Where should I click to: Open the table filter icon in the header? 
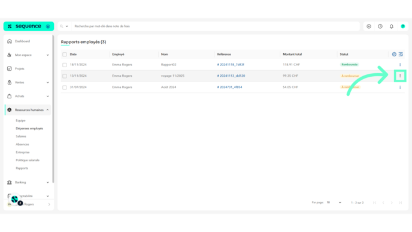coord(401,54)
